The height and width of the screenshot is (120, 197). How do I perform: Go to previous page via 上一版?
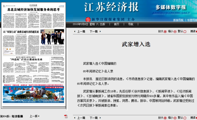[33, 116]
